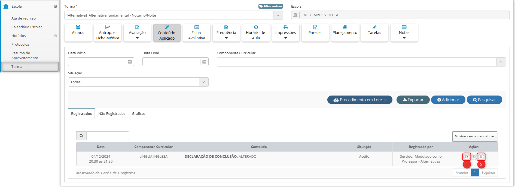Click the DECLARAÇÃO DE CONCLUSÃO content cell
515x187 pixels.
point(259,159)
